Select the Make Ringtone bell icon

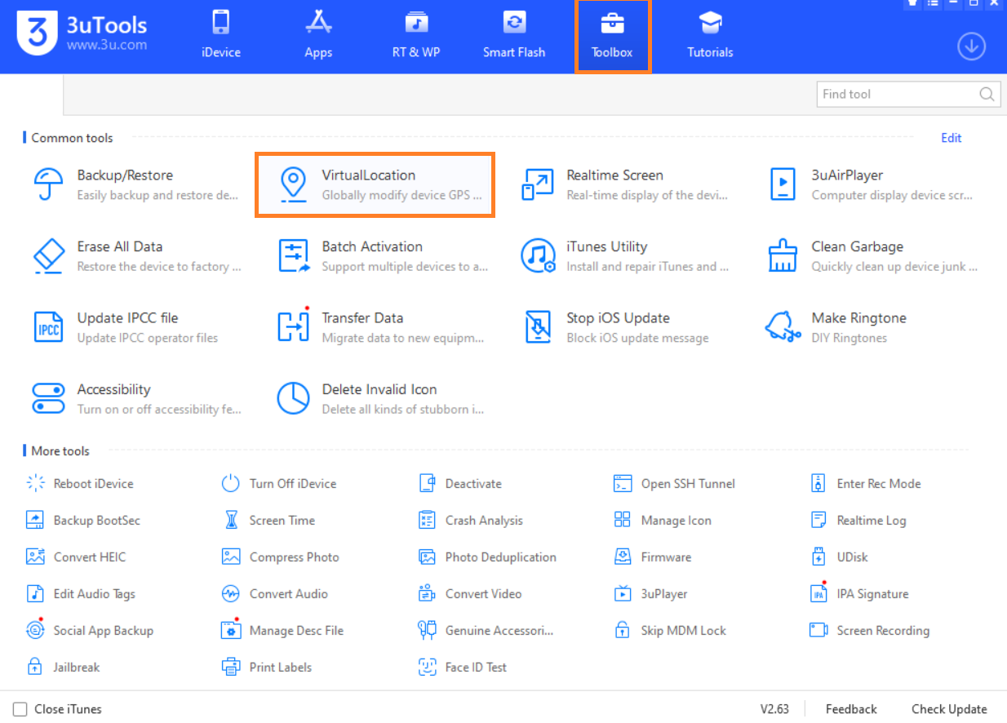[783, 327]
